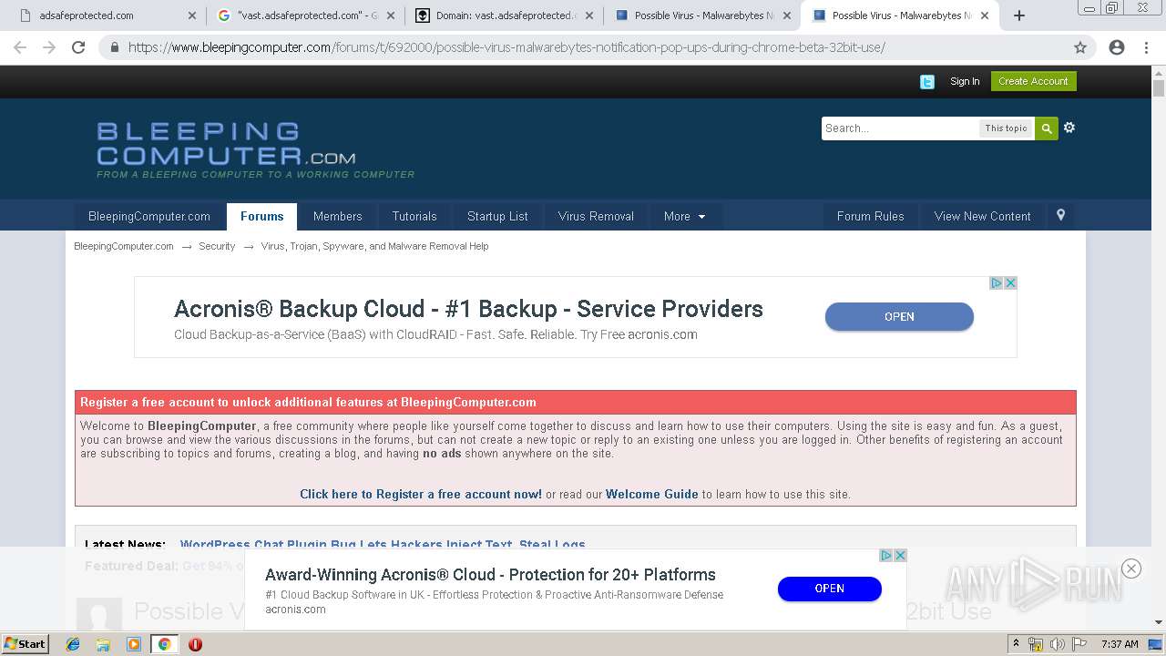Click the volume speaker tray icon
The height and width of the screenshot is (656, 1166).
pos(1057,644)
